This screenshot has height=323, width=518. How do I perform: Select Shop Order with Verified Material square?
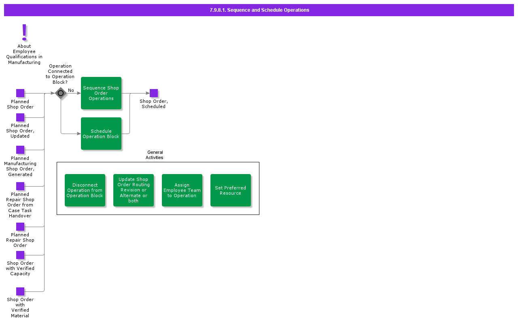pos(20,291)
